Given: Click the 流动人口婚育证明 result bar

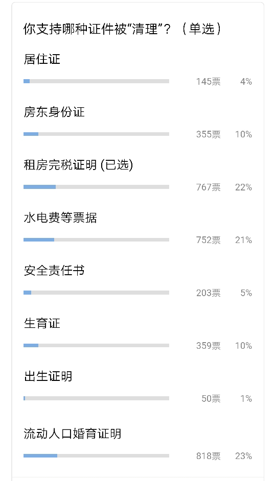Looking at the screenshot, I should click(96, 456).
